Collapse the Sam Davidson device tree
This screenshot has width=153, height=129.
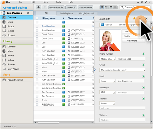pyautogui.click(x=1, y=13)
